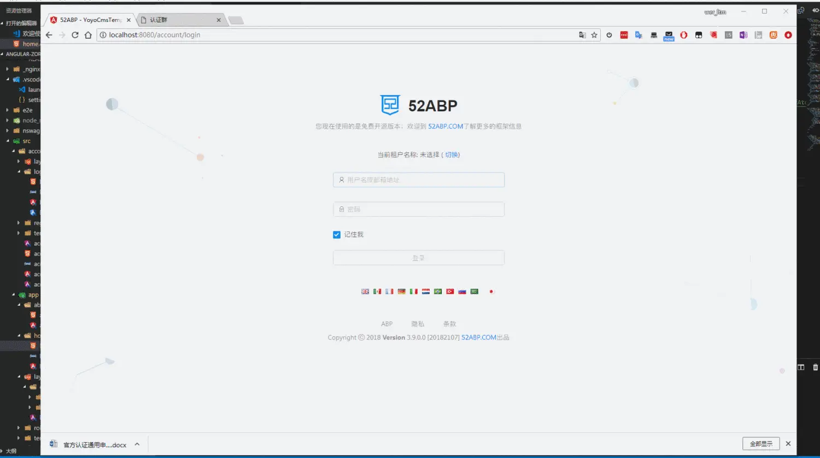The image size is (820, 458).
Task: Open the wer_ltm Chrome profile button
Action: (715, 12)
